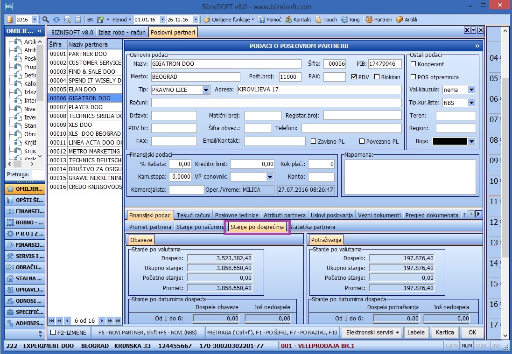The width and height of the screenshot is (512, 354).
Task: Switch to BIZNISOFT v8.0 tab
Action: [72, 32]
